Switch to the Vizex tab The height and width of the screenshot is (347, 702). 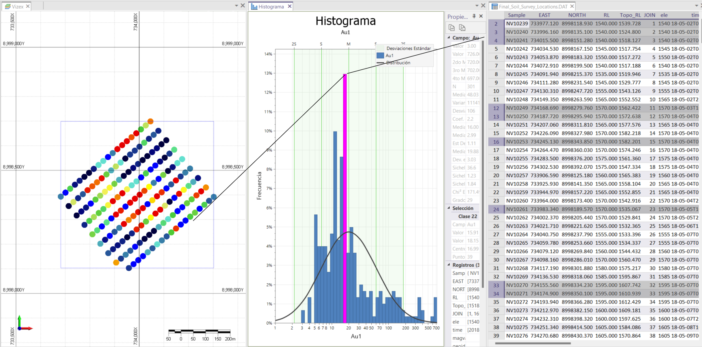(x=17, y=6)
